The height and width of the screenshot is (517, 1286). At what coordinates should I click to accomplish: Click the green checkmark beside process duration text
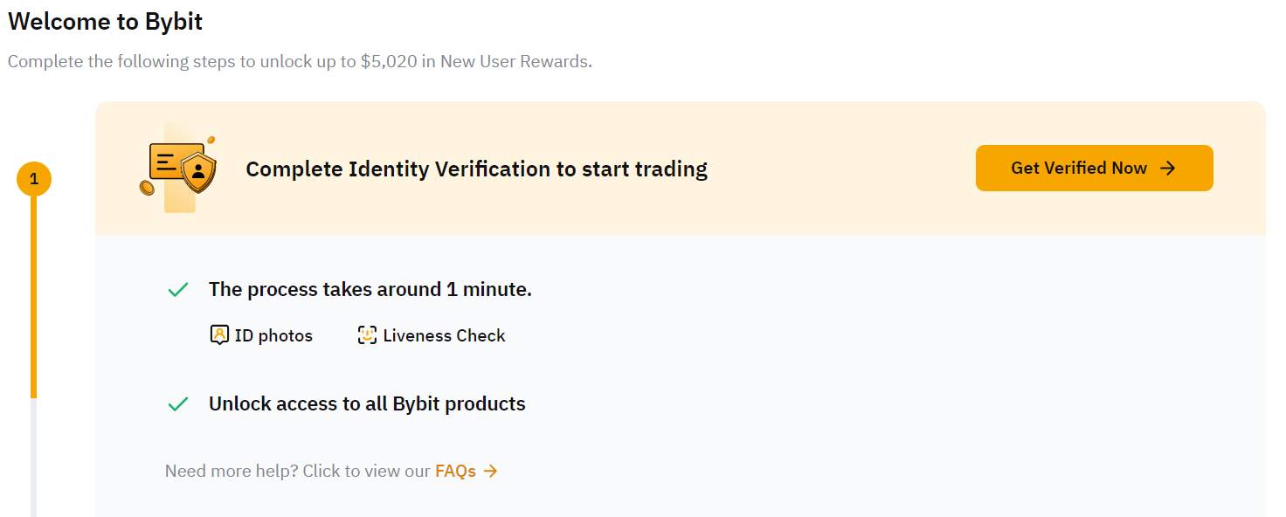(x=178, y=288)
